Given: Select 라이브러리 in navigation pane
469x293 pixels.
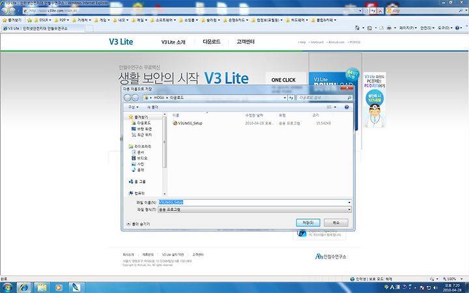Looking at the screenshot, I should click(x=140, y=146).
